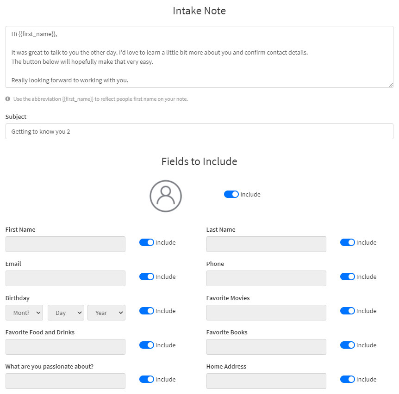The height and width of the screenshot is (394, 399).
Task: Disable Include for Favorite Books
Action: pos(347,345)
